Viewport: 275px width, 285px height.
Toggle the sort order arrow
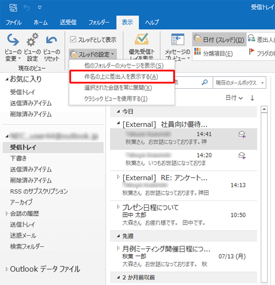tap(252, 98)
